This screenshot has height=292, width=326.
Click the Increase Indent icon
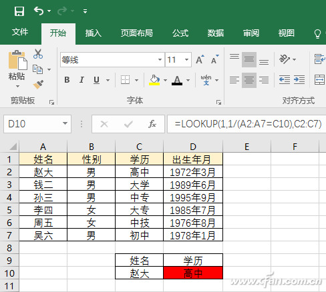(x=299, y=79)
